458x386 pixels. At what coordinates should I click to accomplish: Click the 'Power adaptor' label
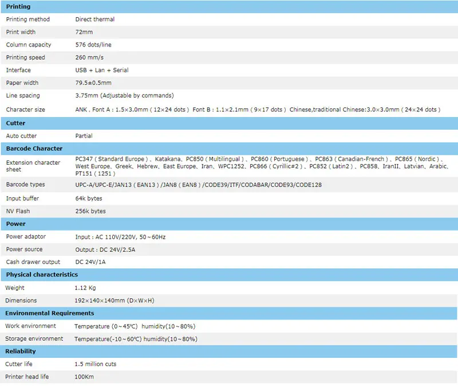pos(26,236)
